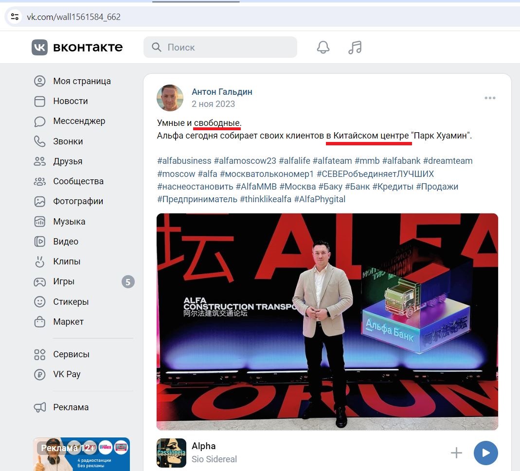This screenshot has height=471, width=520.
Task: Click the browser address bar URL
Action: point(73,17)
